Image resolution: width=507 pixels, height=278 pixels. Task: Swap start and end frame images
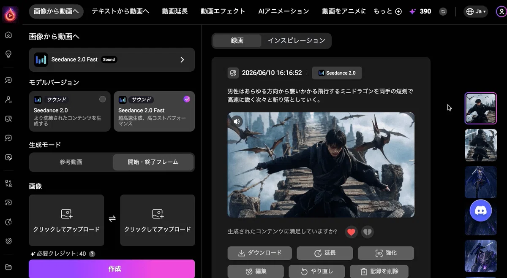(x=112, y=219)
